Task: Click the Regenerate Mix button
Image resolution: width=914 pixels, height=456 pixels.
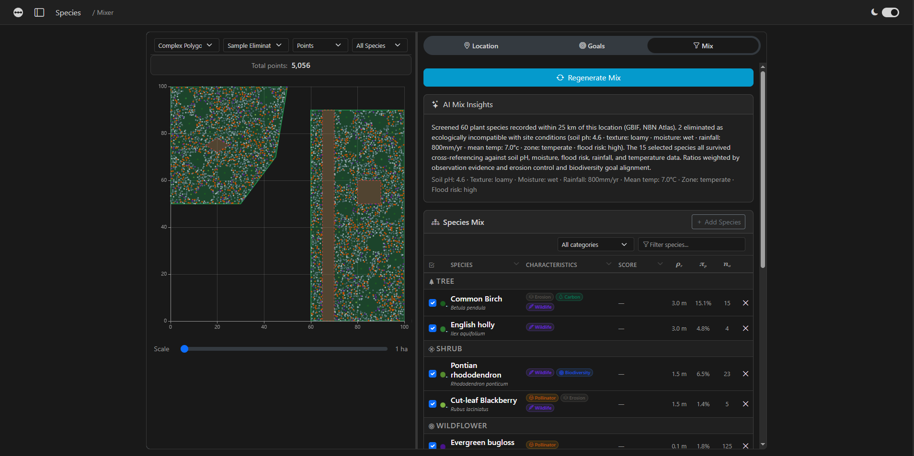Action: (x=588, y=78)
